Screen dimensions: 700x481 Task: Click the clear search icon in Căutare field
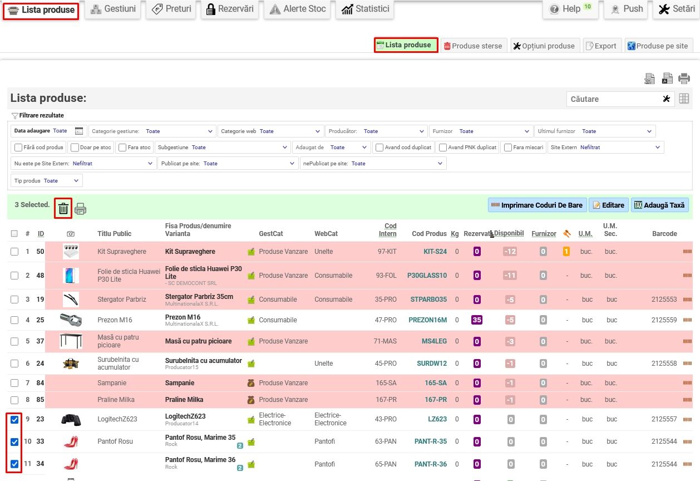click(666, 99)
